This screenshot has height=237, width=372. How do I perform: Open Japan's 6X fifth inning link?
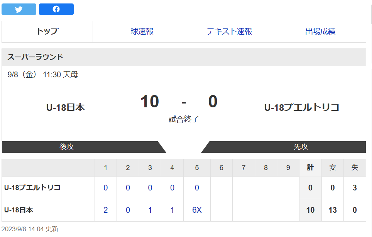click(x=197, y=210)
